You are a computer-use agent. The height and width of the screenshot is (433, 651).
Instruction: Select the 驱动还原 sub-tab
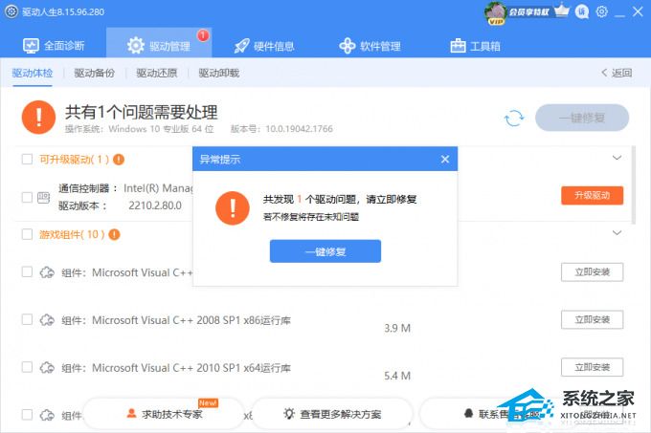click(x=156, y=74)
